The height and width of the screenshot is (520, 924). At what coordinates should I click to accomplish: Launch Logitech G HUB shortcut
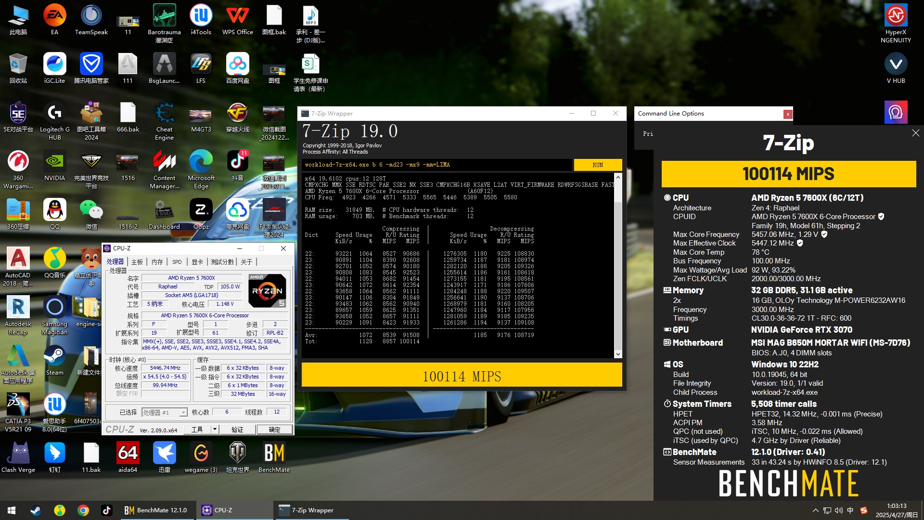point(54,121)
